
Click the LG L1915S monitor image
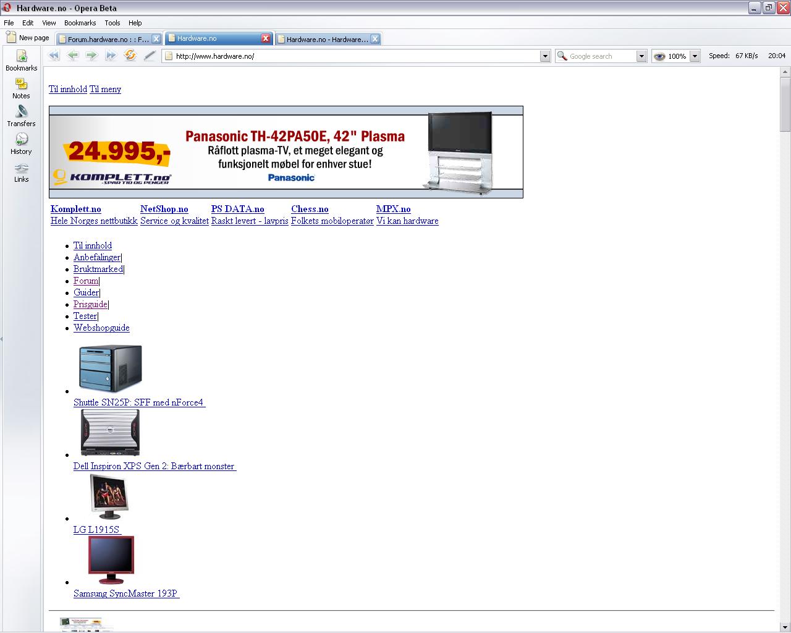click(109, 497)
